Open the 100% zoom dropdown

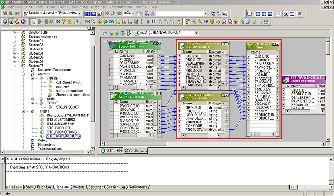pos(133,13)
